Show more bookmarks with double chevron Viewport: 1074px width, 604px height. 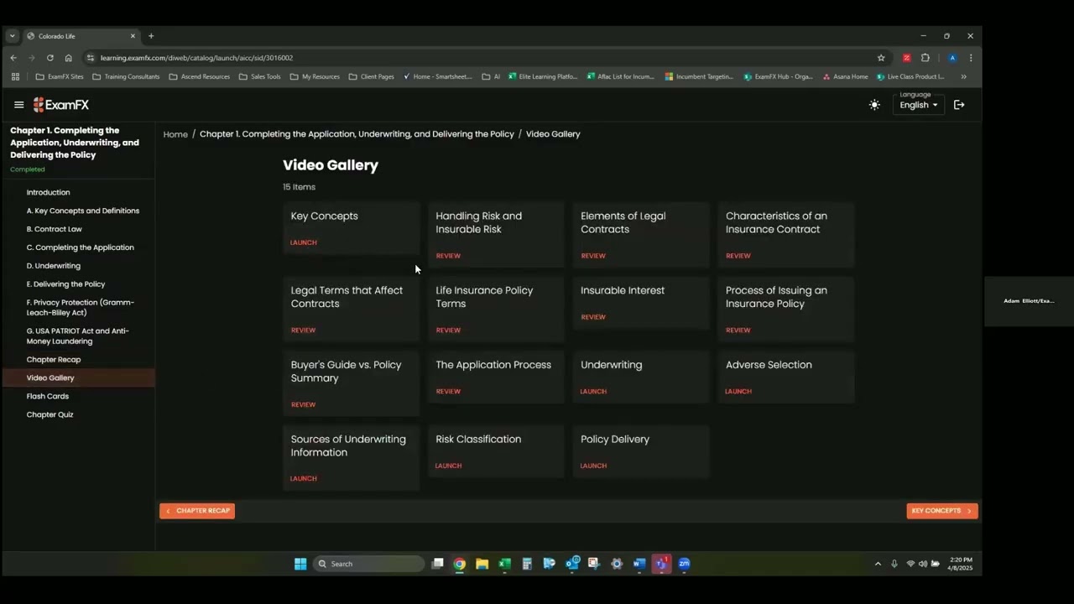pyautogui.click(x=963, y=76)
